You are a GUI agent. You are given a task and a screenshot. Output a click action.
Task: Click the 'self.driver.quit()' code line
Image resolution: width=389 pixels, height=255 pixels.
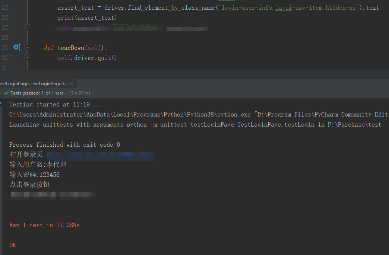[x=87, y=58]
